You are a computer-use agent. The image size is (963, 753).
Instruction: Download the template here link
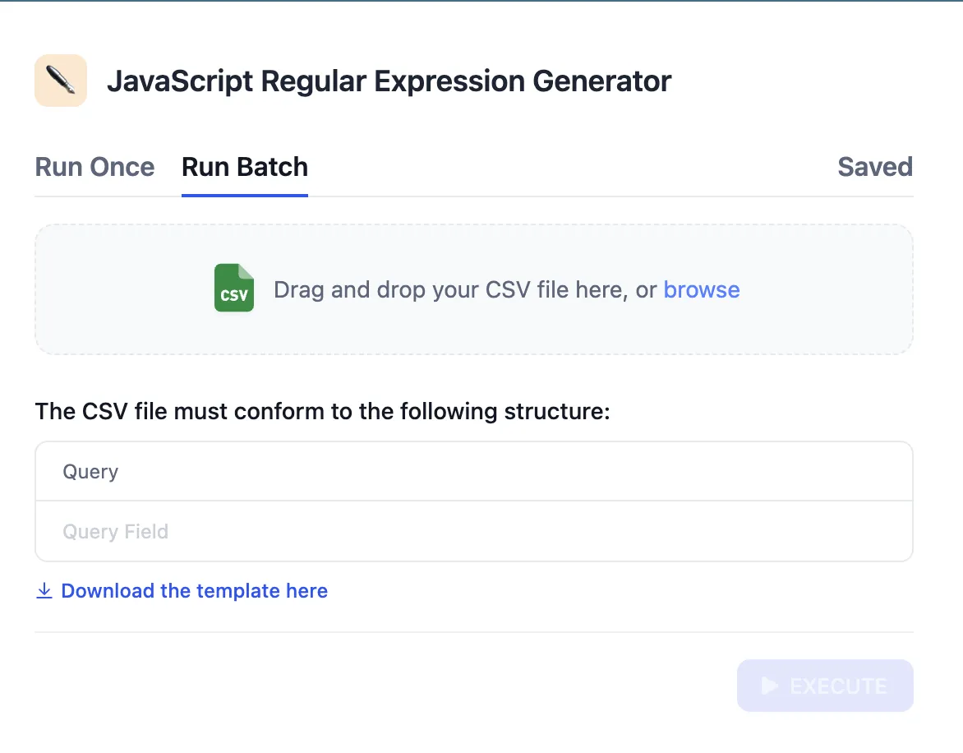pos(194,591)
